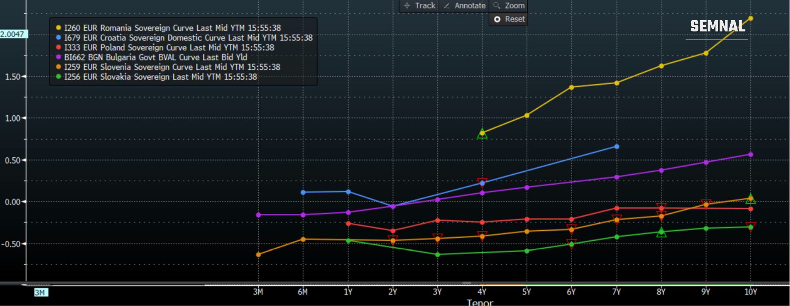790x306 pixels.
Task: Click the highlighted 3M tenor box
Action: [x=41, y=292]
